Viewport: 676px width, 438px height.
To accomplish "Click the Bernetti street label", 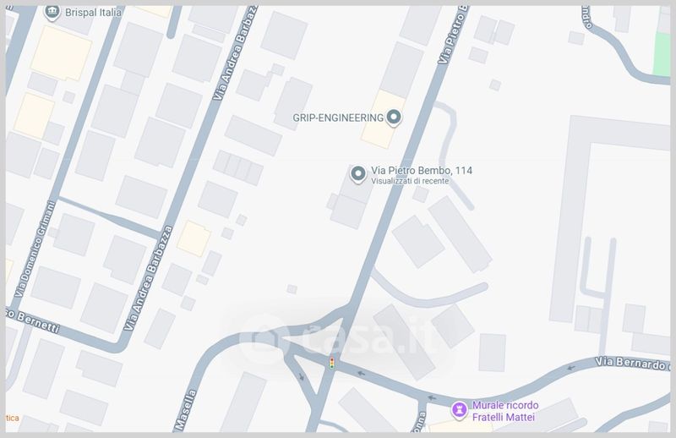I will [x=33, y=320].
